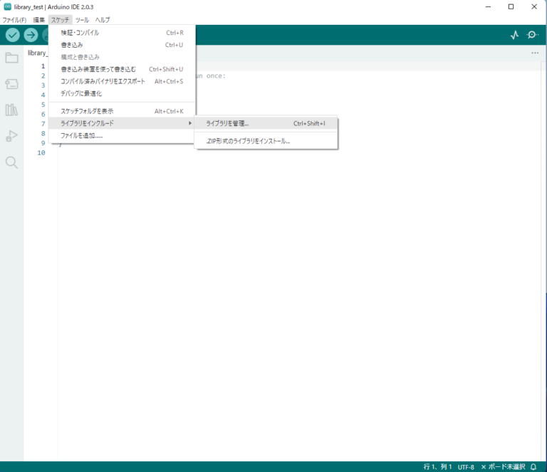This screenshot has height=472, width=547.
Task: Open the Boards Manager sidebar icon
Action: coord(11,84)
